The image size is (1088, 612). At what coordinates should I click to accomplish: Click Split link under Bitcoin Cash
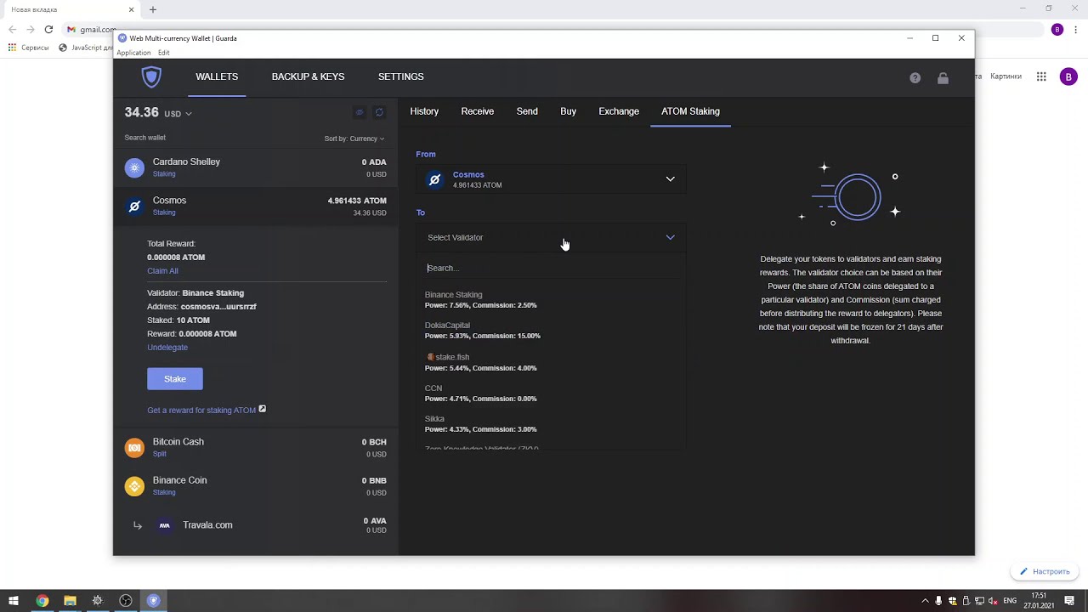point(160,454)
